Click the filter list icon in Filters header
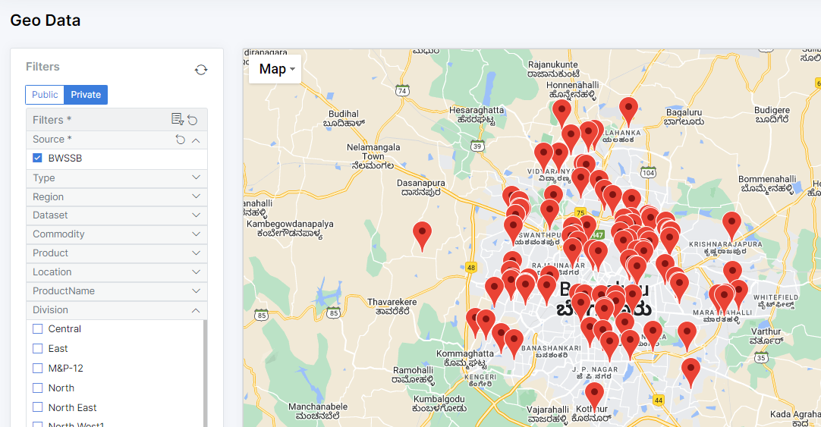This screenshot has height=427, width=821. point(177,119)
